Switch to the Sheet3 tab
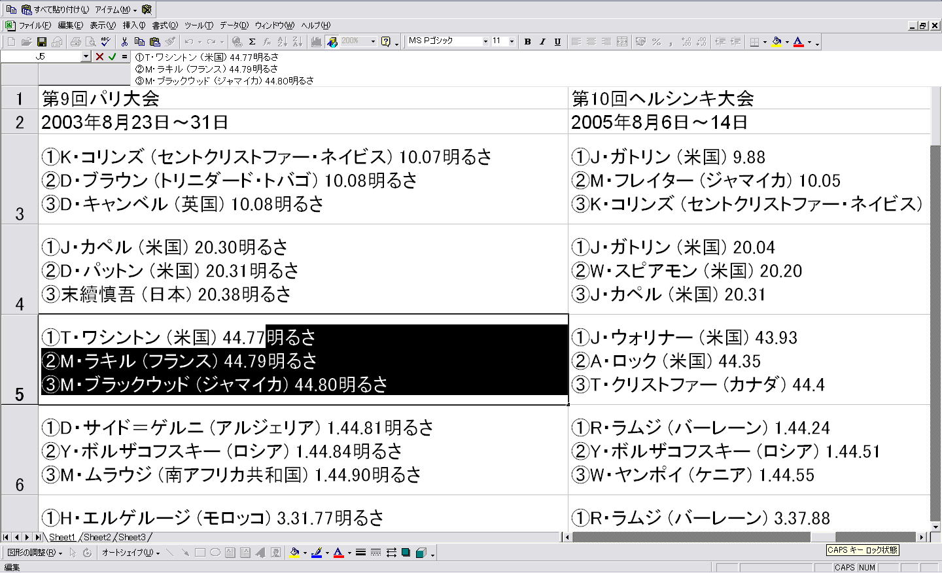 [x=132, y=537]
